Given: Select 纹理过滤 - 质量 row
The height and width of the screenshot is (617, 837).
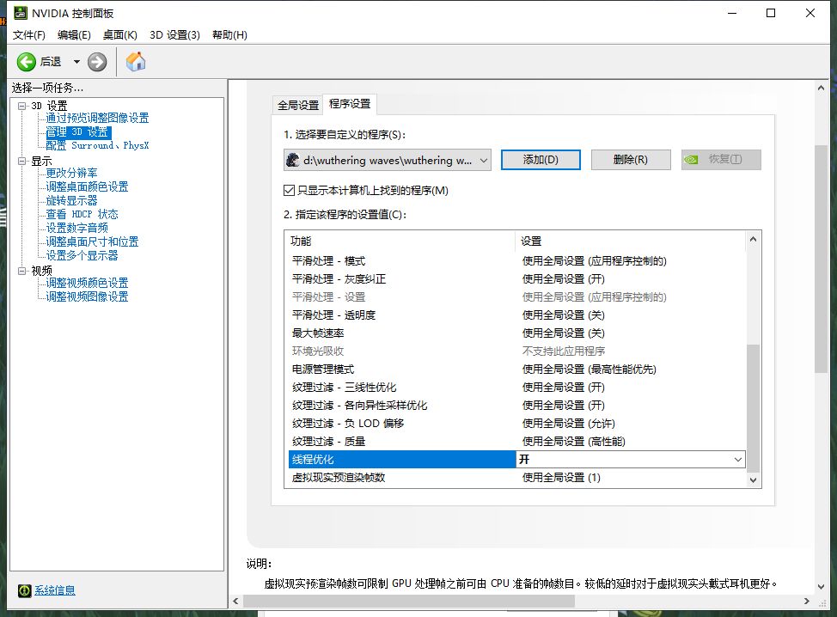Looking at the screenshot, I should click(x=515, y=442).
